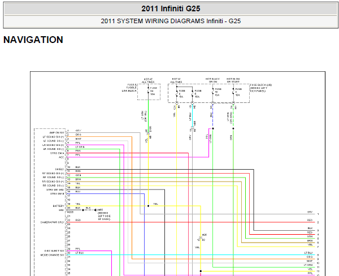
Task: Click the 'STRG SW A' pin label
Action: (57, 153)
